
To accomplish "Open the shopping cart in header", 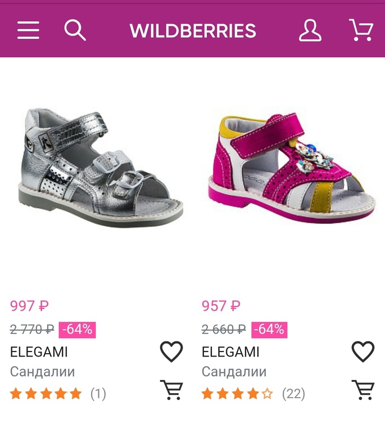I will pyautogui.click(x=361, y=30).
